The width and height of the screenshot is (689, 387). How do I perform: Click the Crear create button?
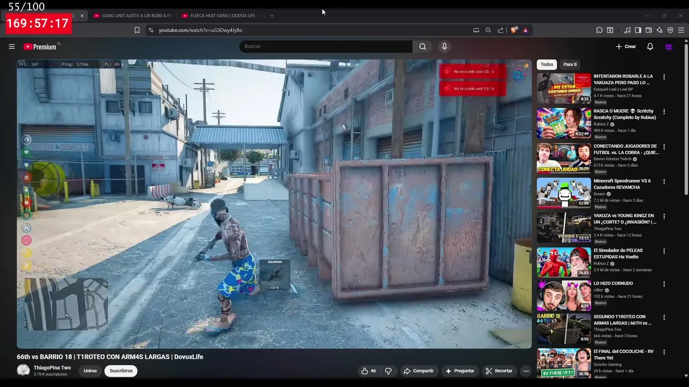(626, 47)
